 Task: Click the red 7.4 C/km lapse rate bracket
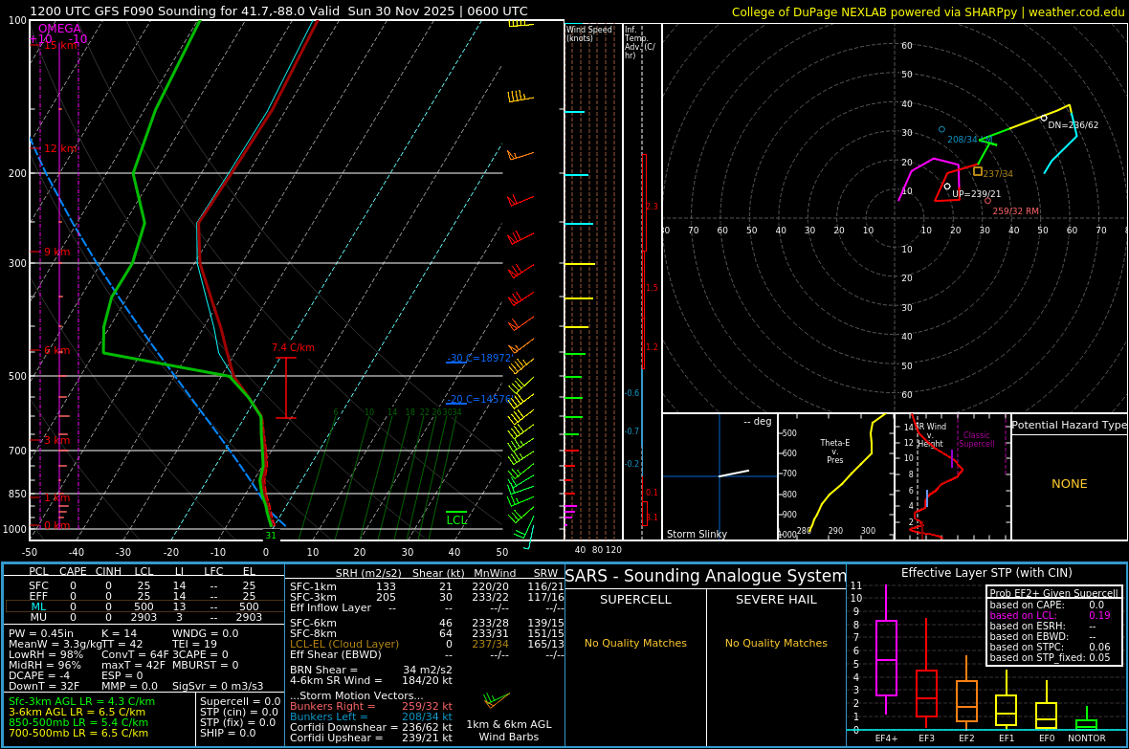pos(286,387)
